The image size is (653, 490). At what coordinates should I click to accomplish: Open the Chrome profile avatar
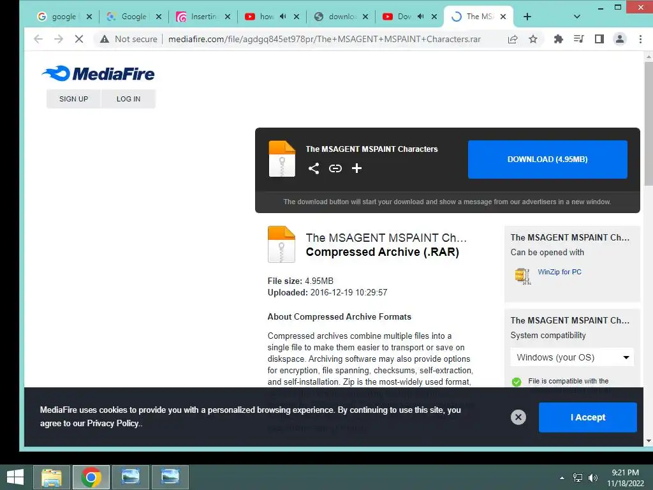[x=620, y=39]
